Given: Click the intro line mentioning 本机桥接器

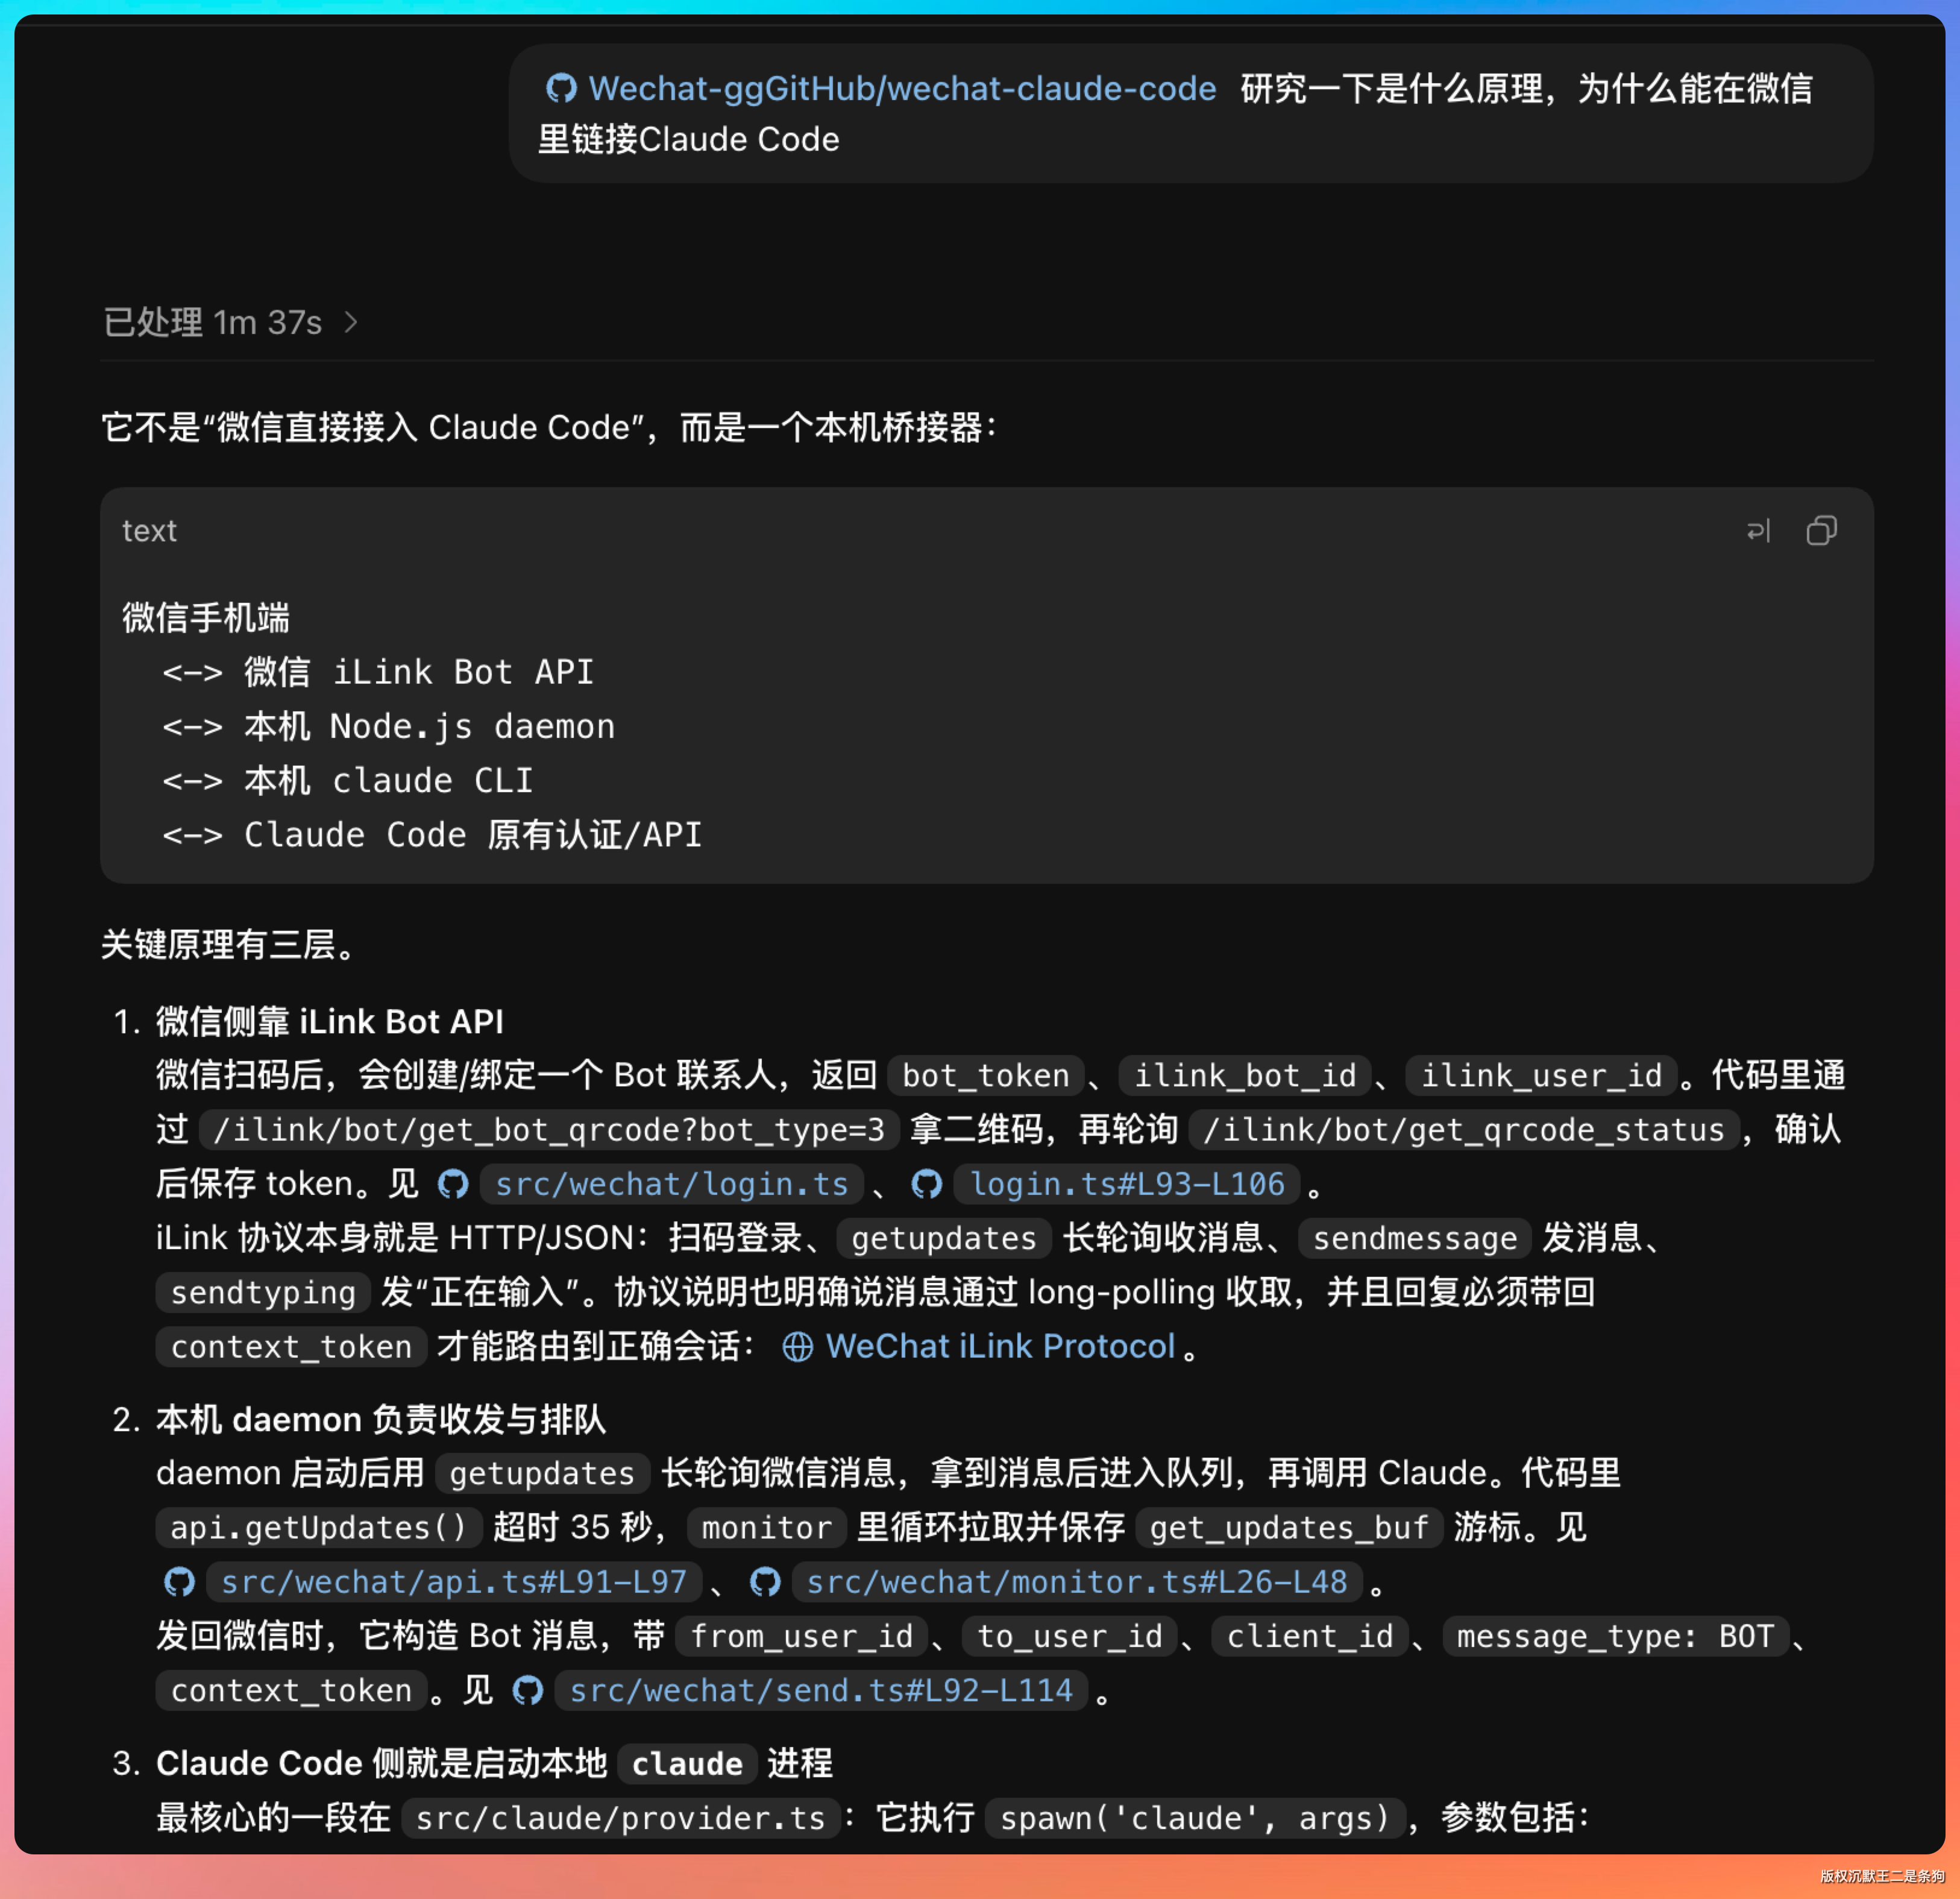Looking at the screenshot, I should [x=549, y=427].
